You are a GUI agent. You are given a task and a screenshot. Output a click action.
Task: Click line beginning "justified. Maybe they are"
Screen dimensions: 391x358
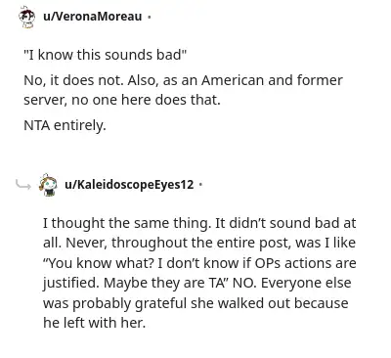point(197,283)
